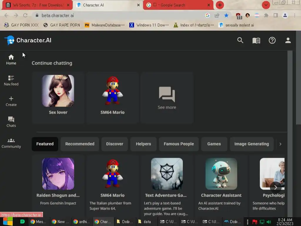Click the beta.character.ai address bar

[119, 15]
